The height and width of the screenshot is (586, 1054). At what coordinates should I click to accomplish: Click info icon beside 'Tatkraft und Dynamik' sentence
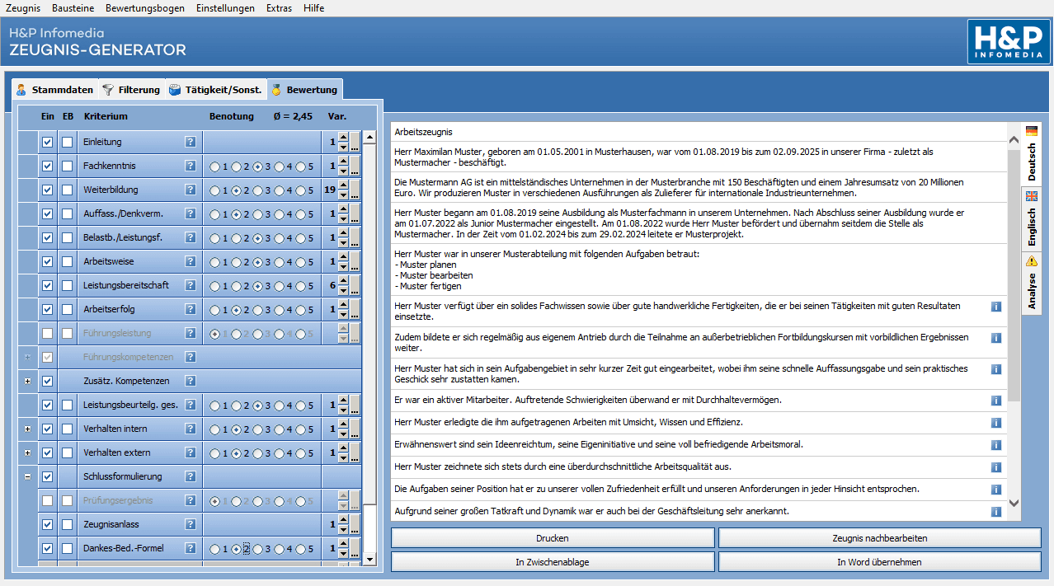click(x=995, y=512)
